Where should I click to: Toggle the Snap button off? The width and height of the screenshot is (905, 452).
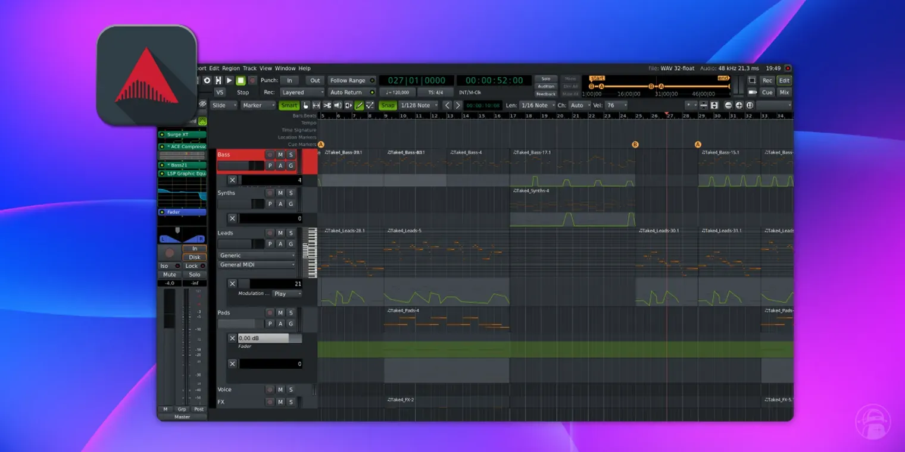pos(388,105)
